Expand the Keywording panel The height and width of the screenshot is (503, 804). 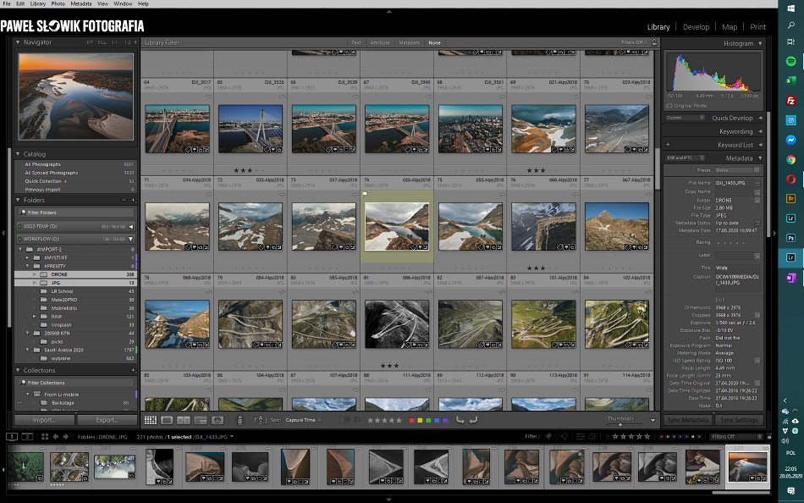(x=760, y=131)
